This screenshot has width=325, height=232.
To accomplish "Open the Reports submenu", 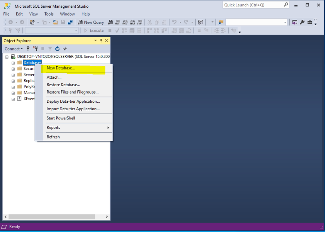I will pyautogui.click(x=74, y=128).
